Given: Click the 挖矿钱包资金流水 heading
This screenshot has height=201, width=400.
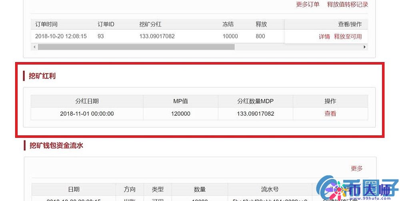Looking at the screenshot, I should click(x=56, y=146).
